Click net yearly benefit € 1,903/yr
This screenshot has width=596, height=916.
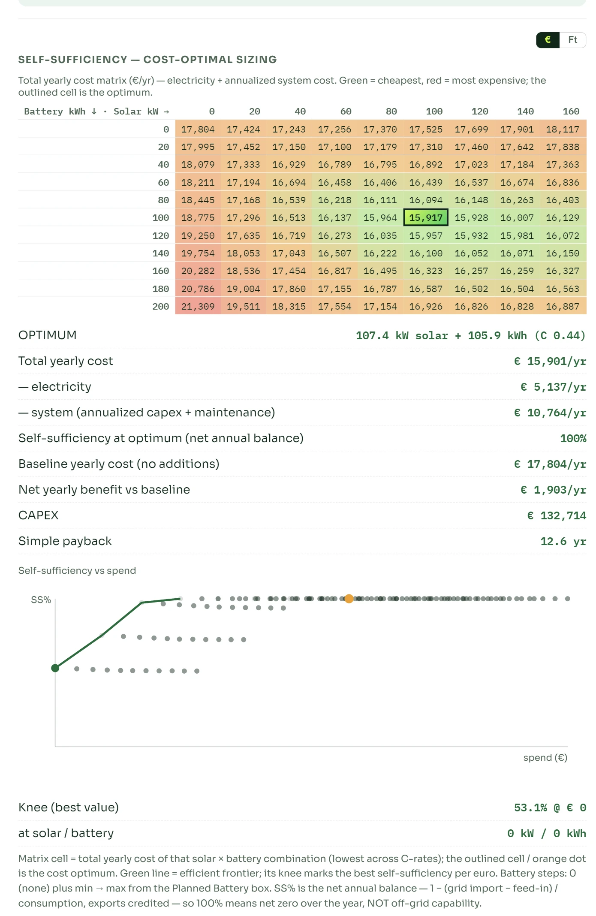tap(554, 490)
